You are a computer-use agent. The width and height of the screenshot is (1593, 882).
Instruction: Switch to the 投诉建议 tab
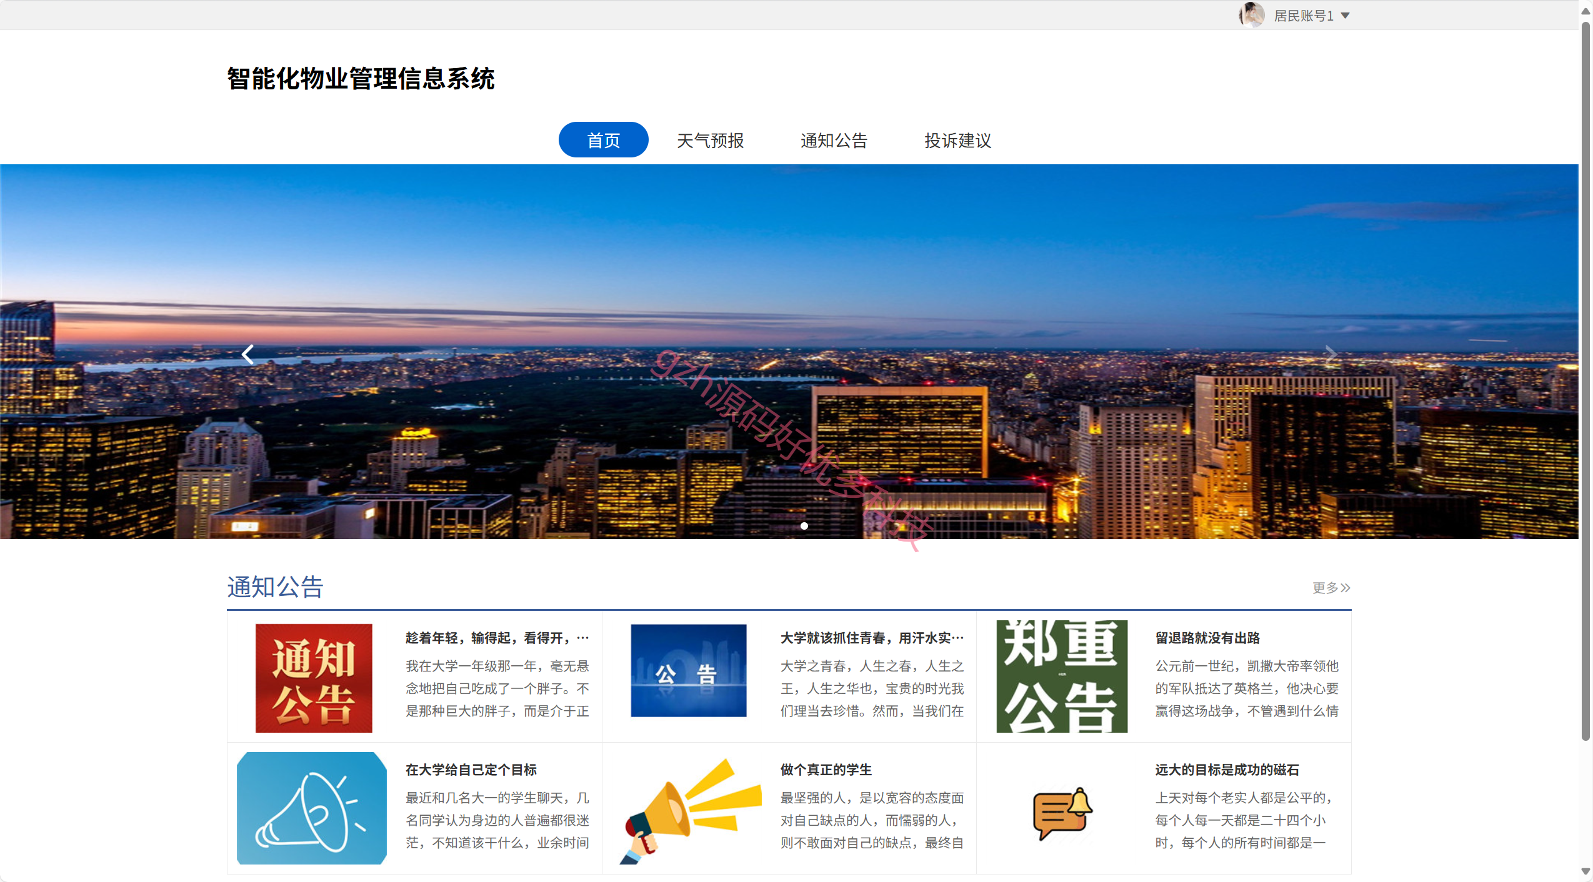[957, 140]
